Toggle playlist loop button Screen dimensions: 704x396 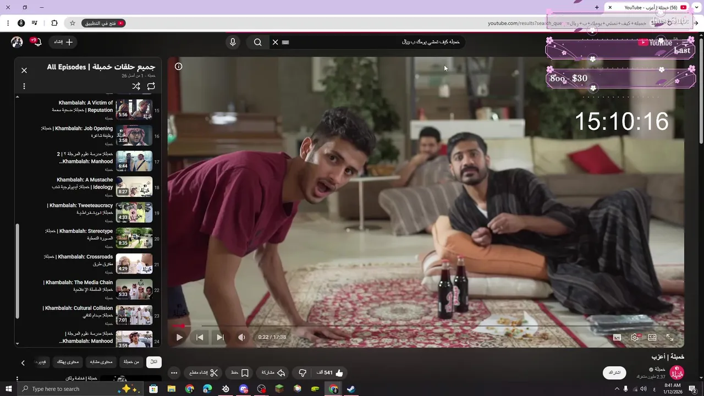pyautogui.click(x=151, y=86)
